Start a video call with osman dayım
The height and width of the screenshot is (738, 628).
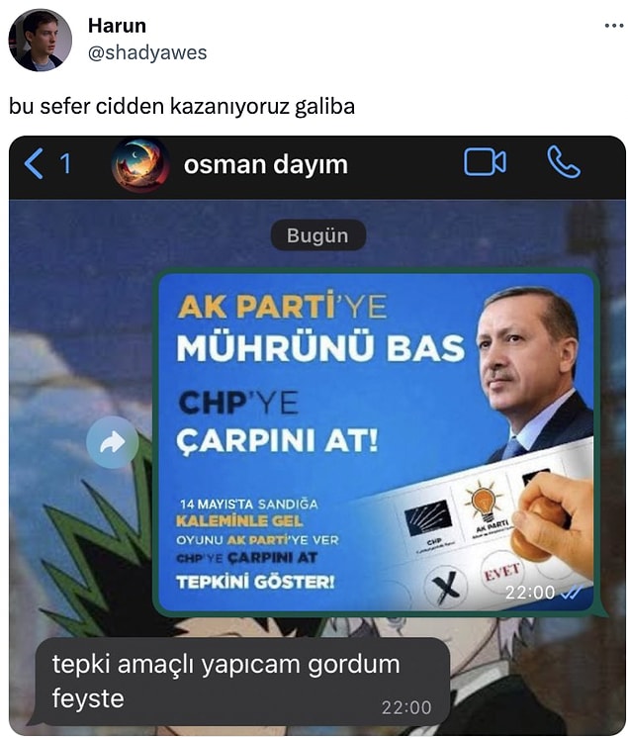click(x=485, y=162)
